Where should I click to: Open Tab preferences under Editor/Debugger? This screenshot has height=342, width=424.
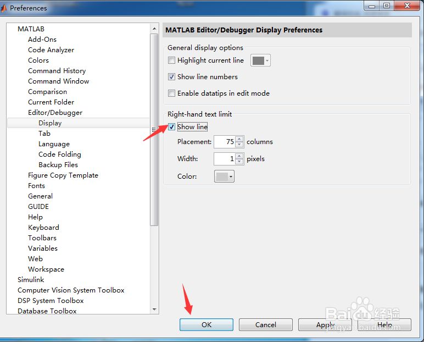(44, 134)
